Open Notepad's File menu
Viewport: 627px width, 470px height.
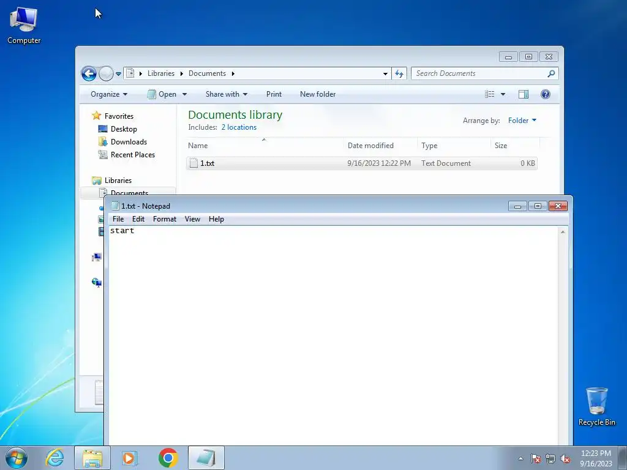click(118, 219)
